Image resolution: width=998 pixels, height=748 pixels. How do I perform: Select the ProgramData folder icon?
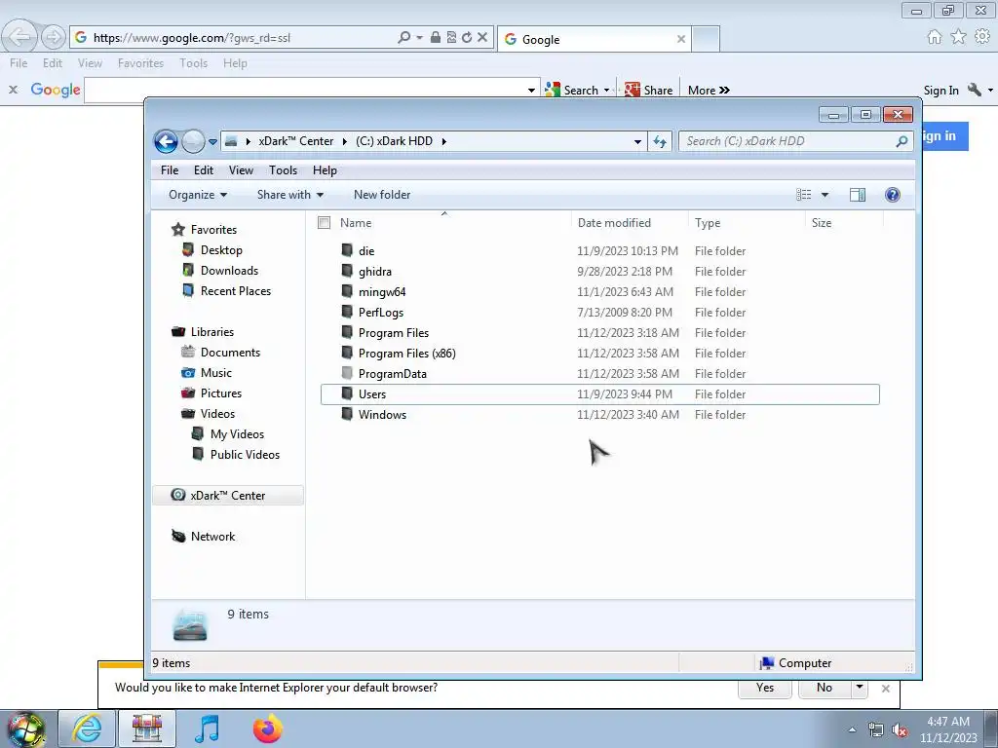click(347, 373)
